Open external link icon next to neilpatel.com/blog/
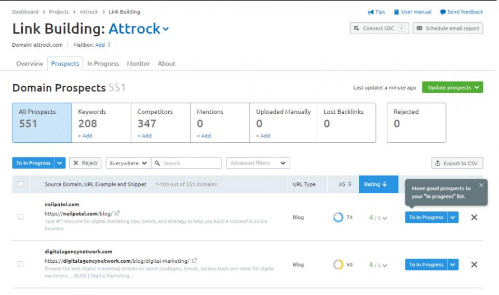 117,213
